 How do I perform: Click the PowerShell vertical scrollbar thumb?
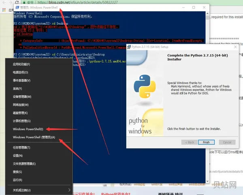[x=207, y=17]
